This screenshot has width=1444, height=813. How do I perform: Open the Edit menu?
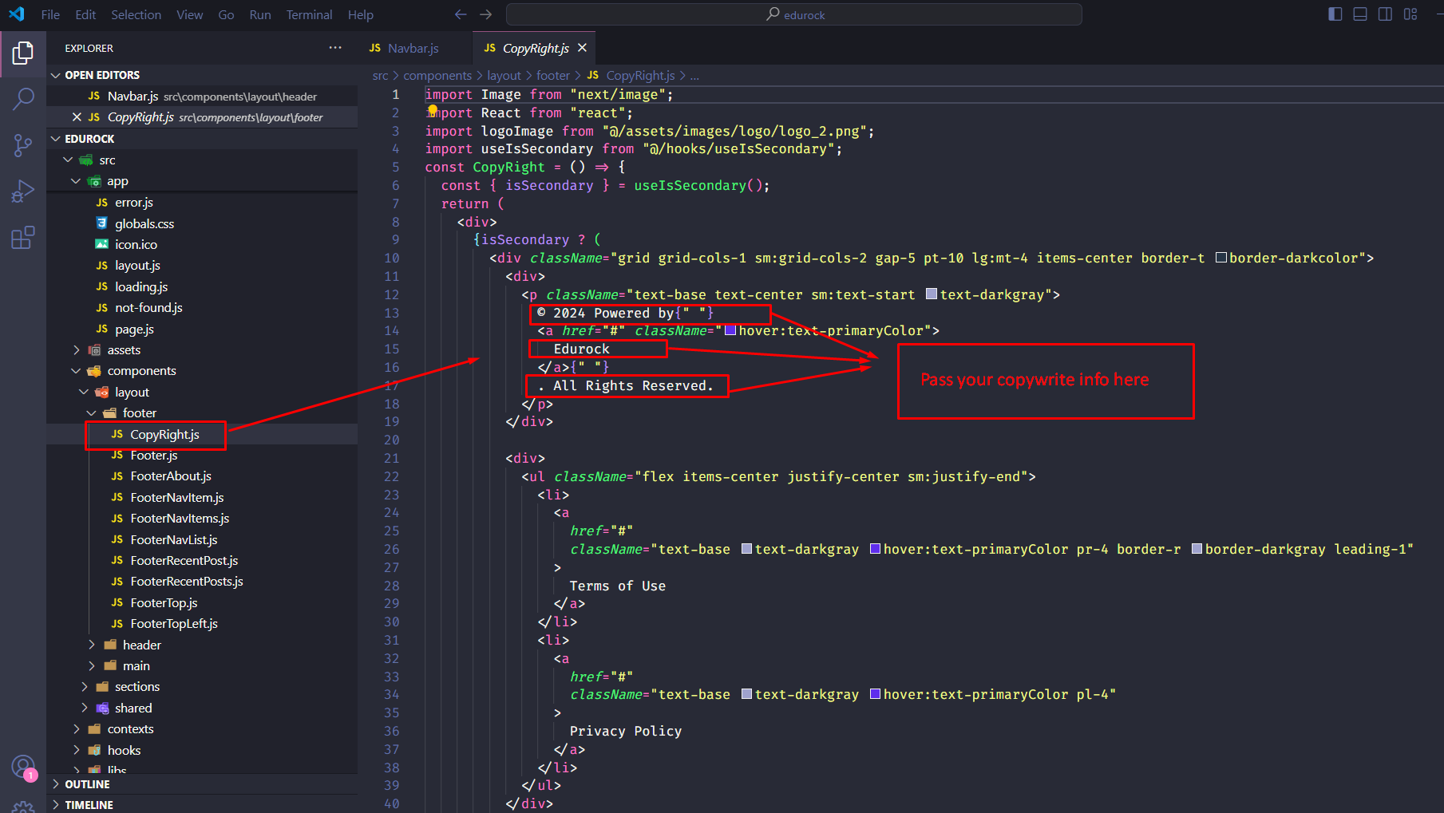85,14
